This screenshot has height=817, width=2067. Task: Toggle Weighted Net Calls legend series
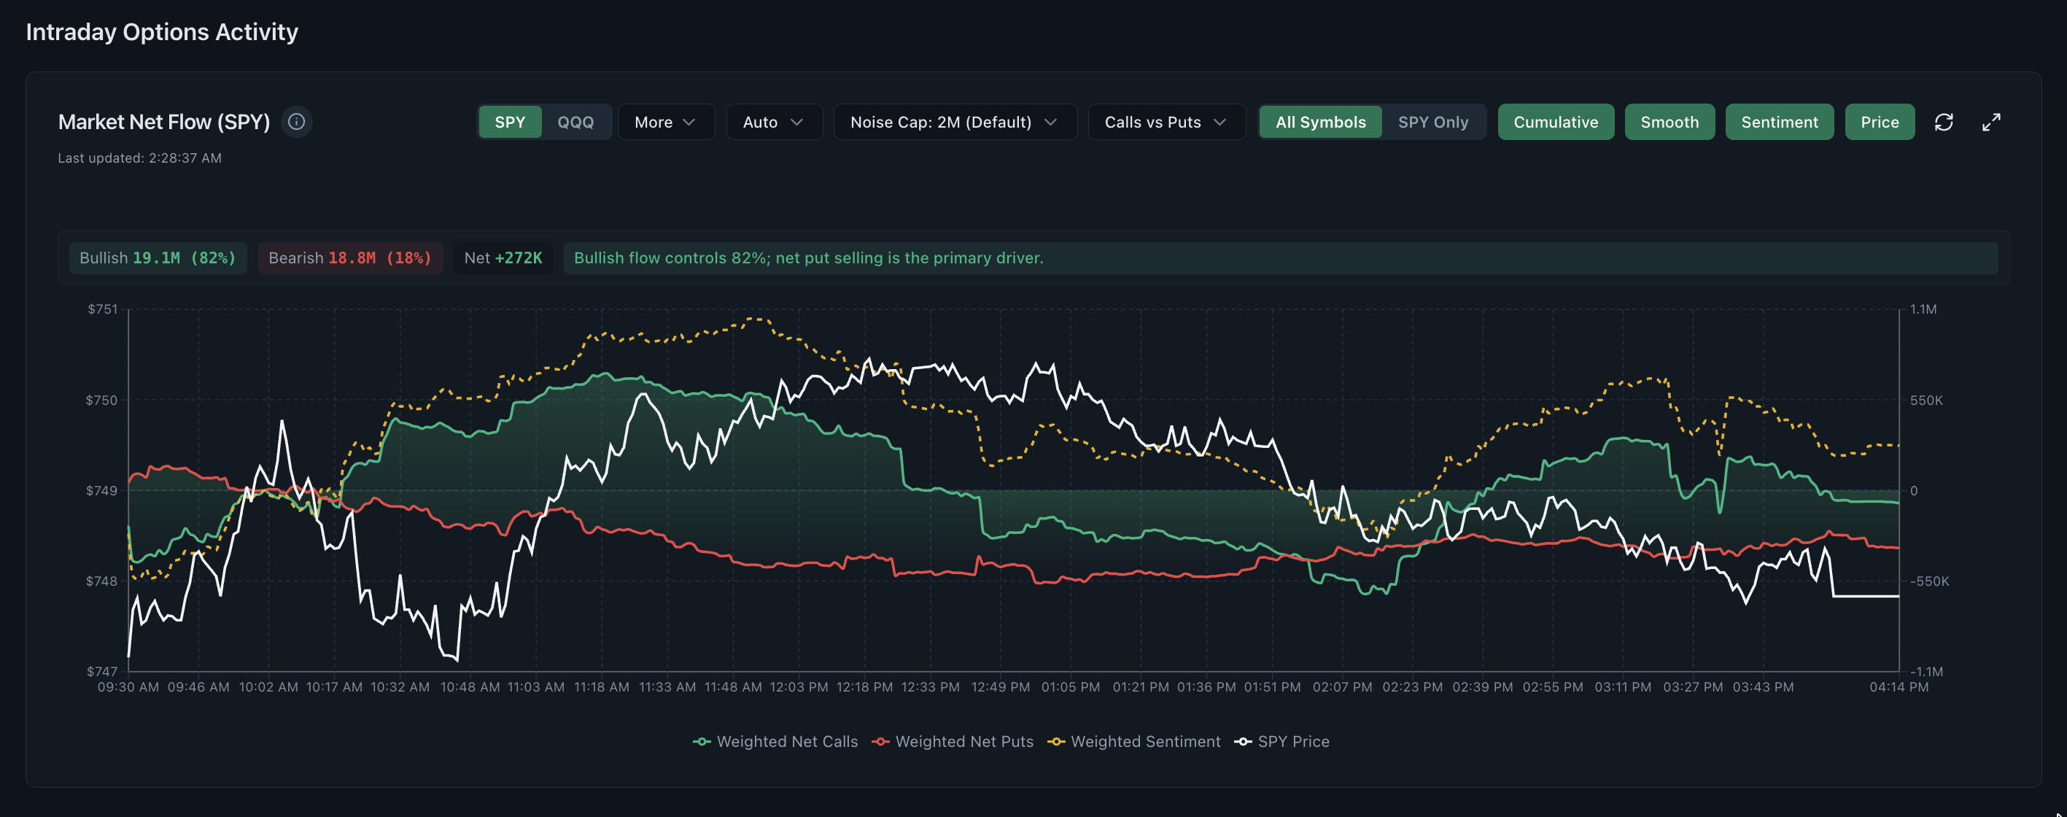(775, 742)
